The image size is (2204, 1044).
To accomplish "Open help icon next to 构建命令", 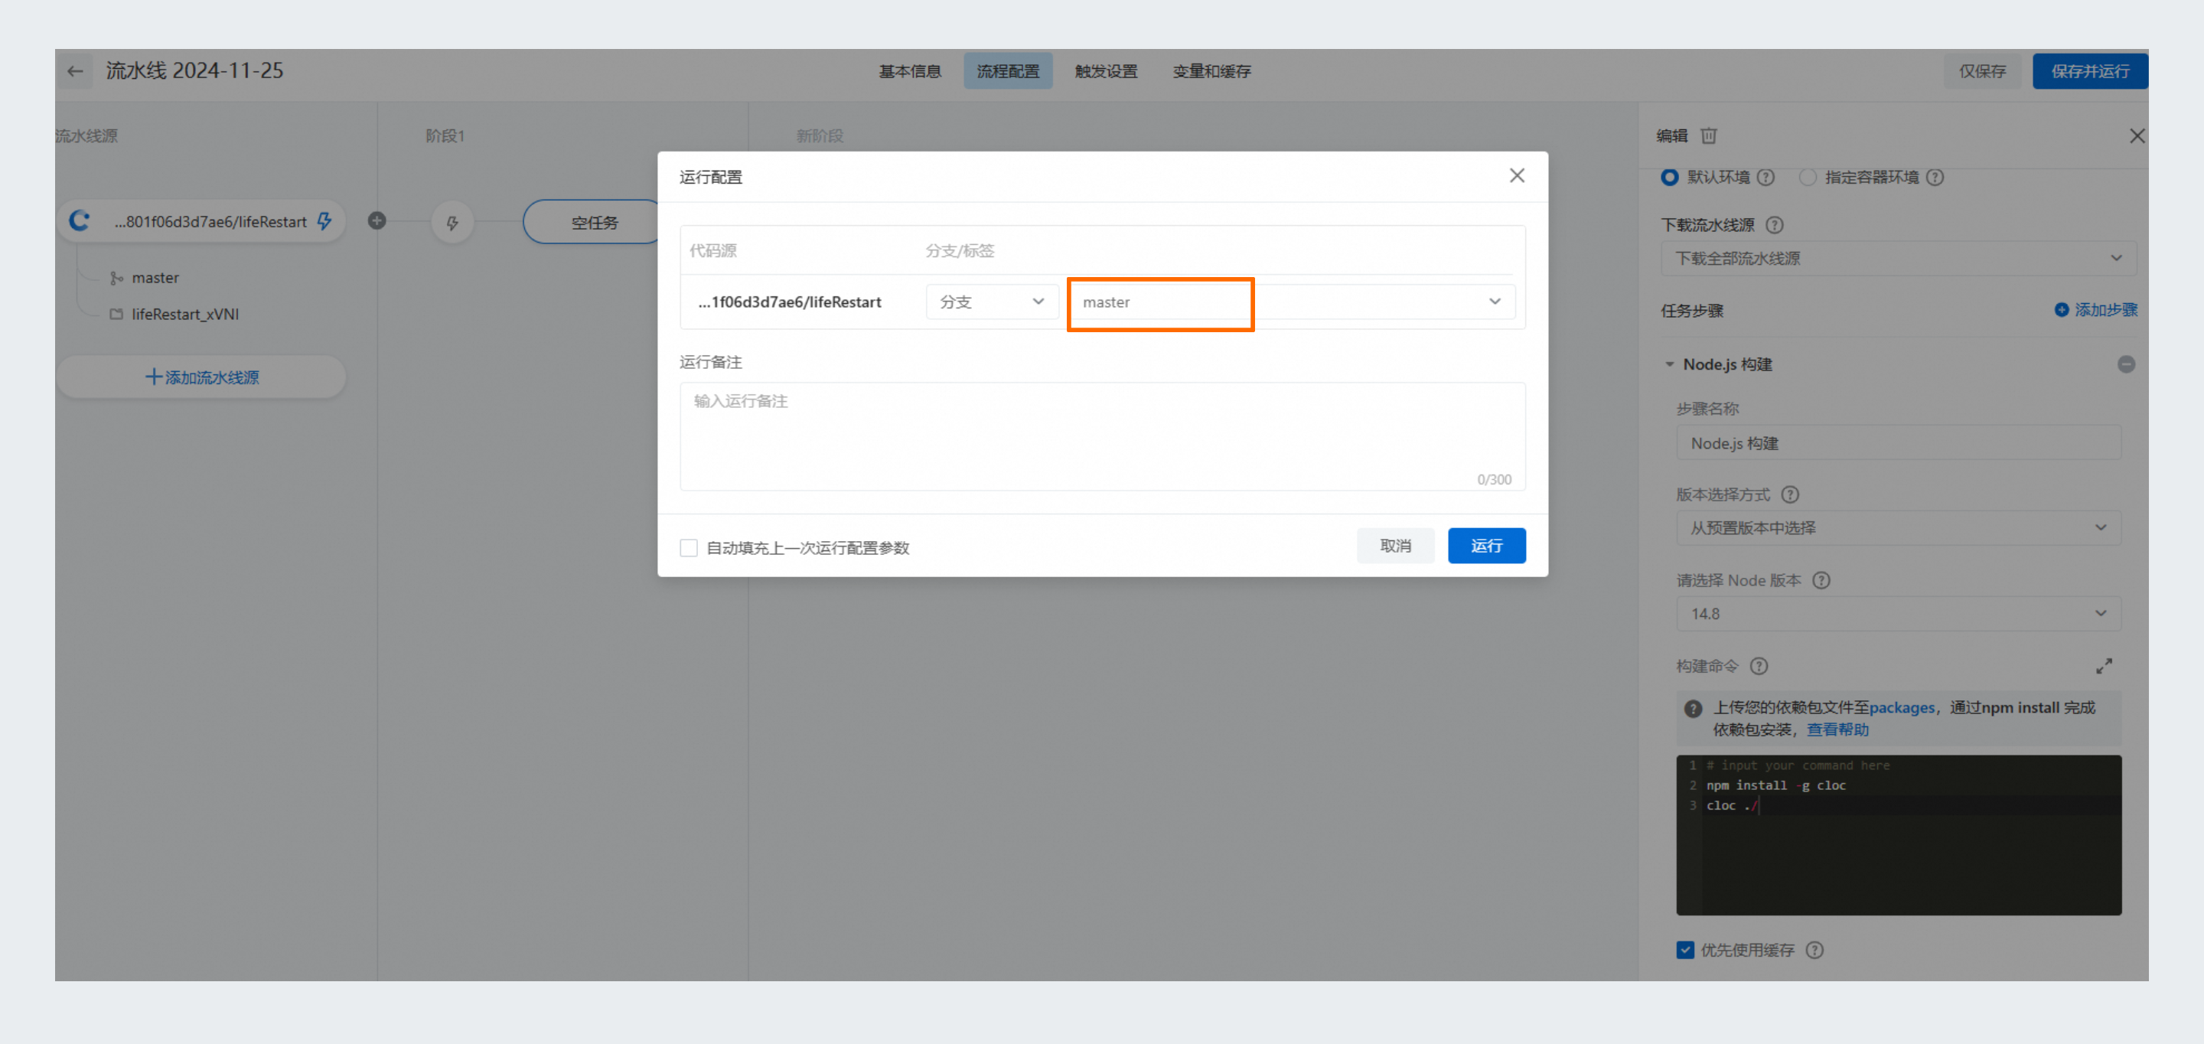I will pyautogui.click(x=1759, y=666).
